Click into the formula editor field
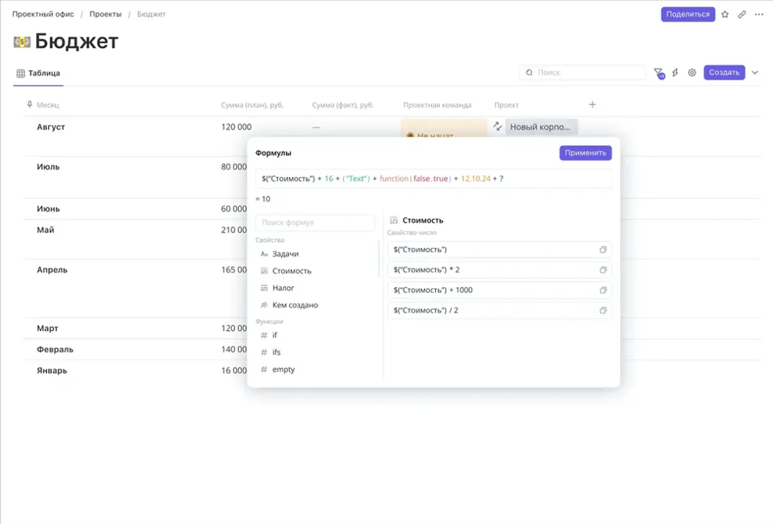Viewport: 773px width, 524px height. click(x=434, y=178)
